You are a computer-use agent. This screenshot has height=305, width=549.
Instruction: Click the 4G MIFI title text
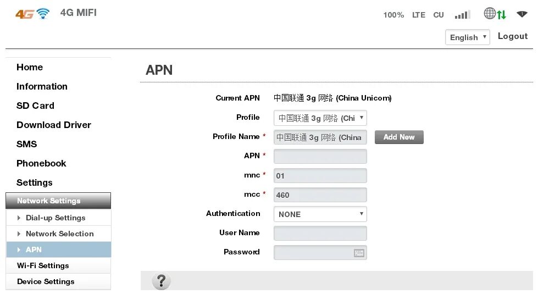pyautogui.click(x=79, y=13)
